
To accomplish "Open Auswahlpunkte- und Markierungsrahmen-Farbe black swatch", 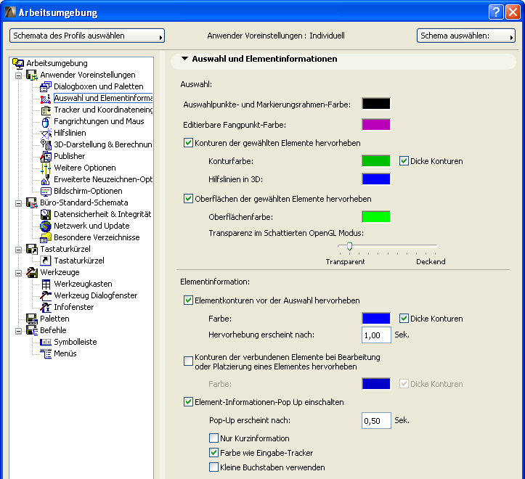I will pyautogui.click(x=376, y=104).
